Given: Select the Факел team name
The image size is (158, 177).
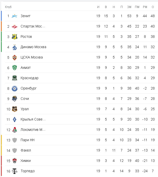Looking at the screenshot, I should (x=26, y=151).
